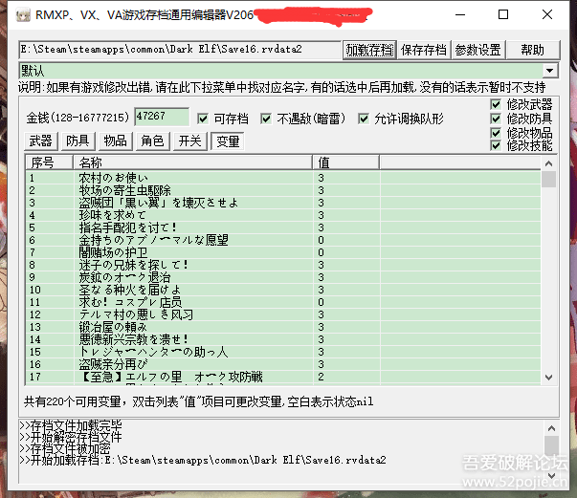Open the 默认 game selection dropdown
The height and width of the screenshot is (498, 577).
coord(549,71)
